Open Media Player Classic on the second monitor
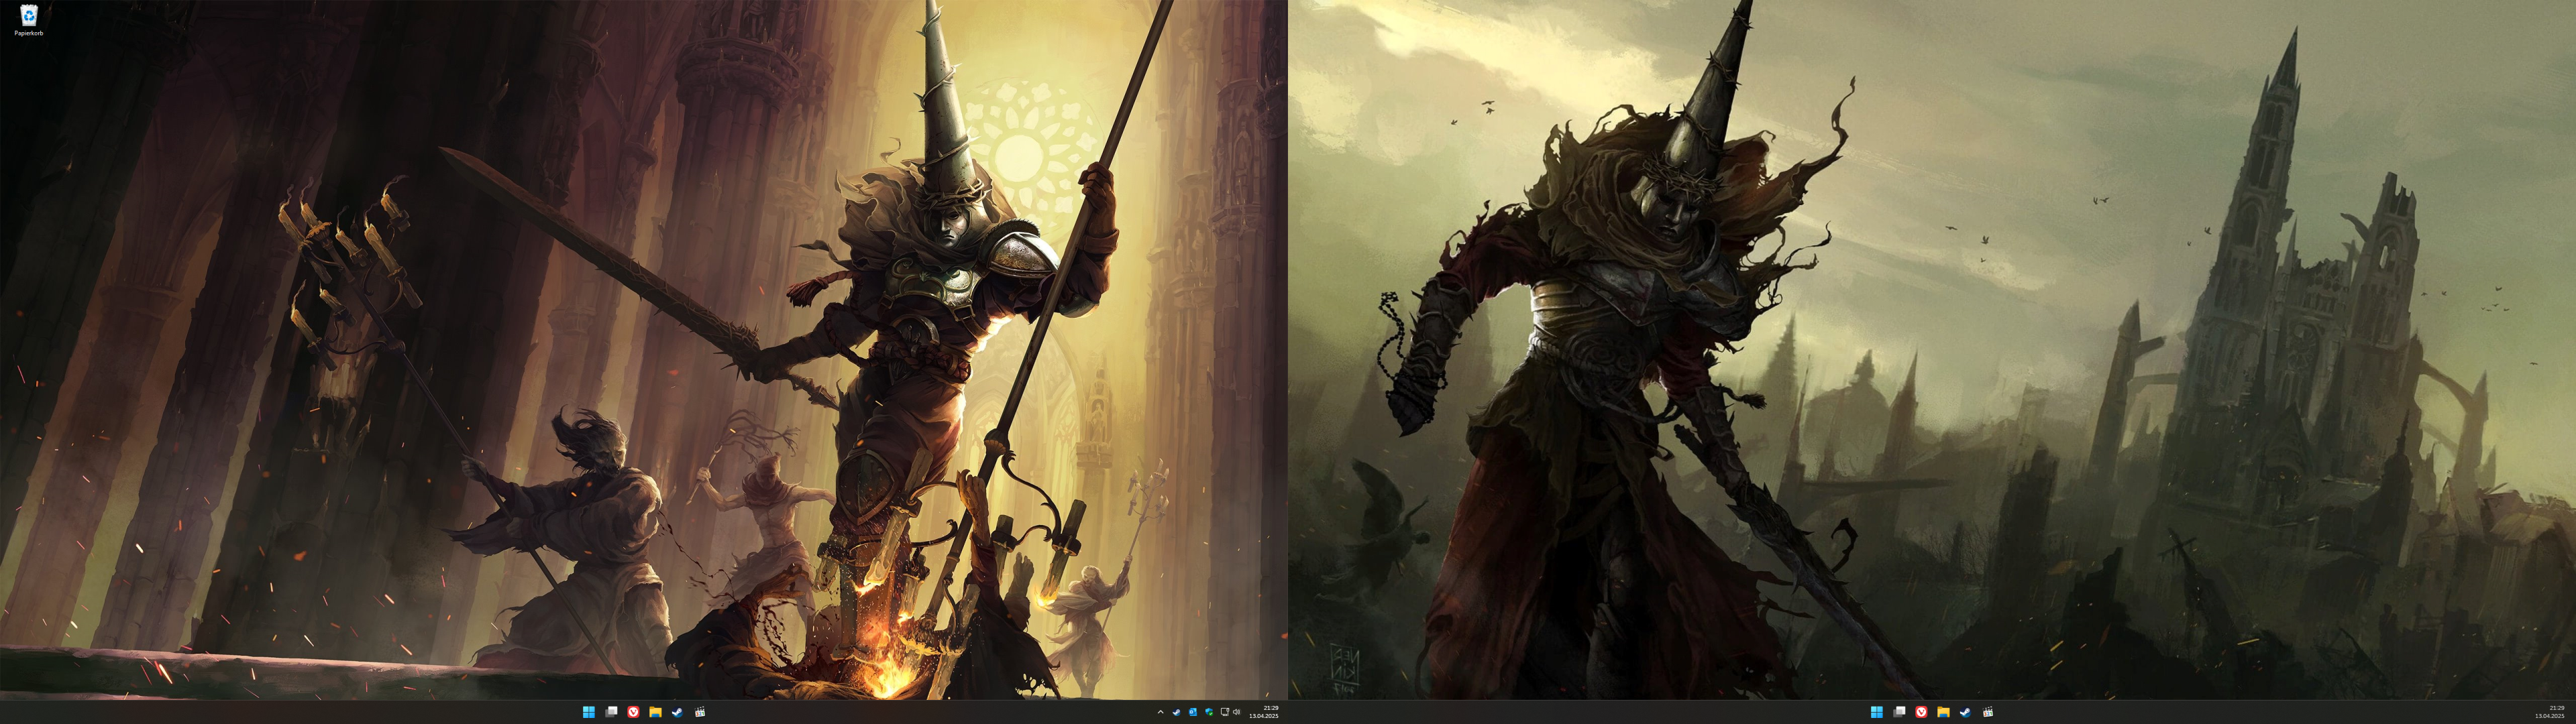The height and width of the screenshot is (724, 2576). [1989, 713]
